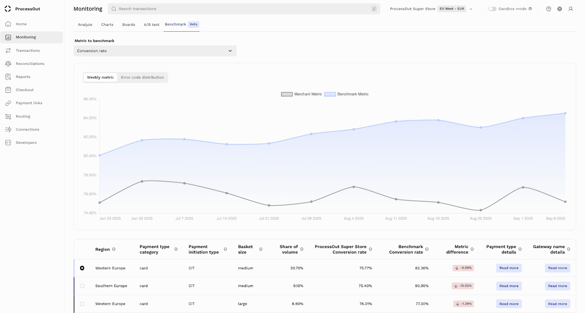
Task: Open Connections via its lightning icon
Action: pyautogui.click(x=8, y=130)
